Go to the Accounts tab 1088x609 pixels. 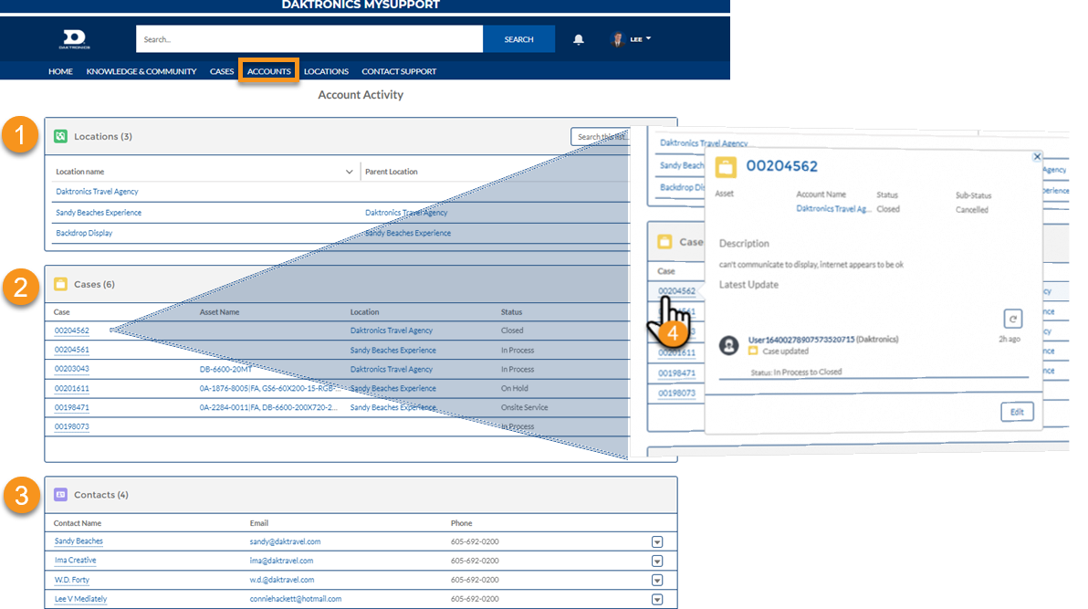point(268,71)
